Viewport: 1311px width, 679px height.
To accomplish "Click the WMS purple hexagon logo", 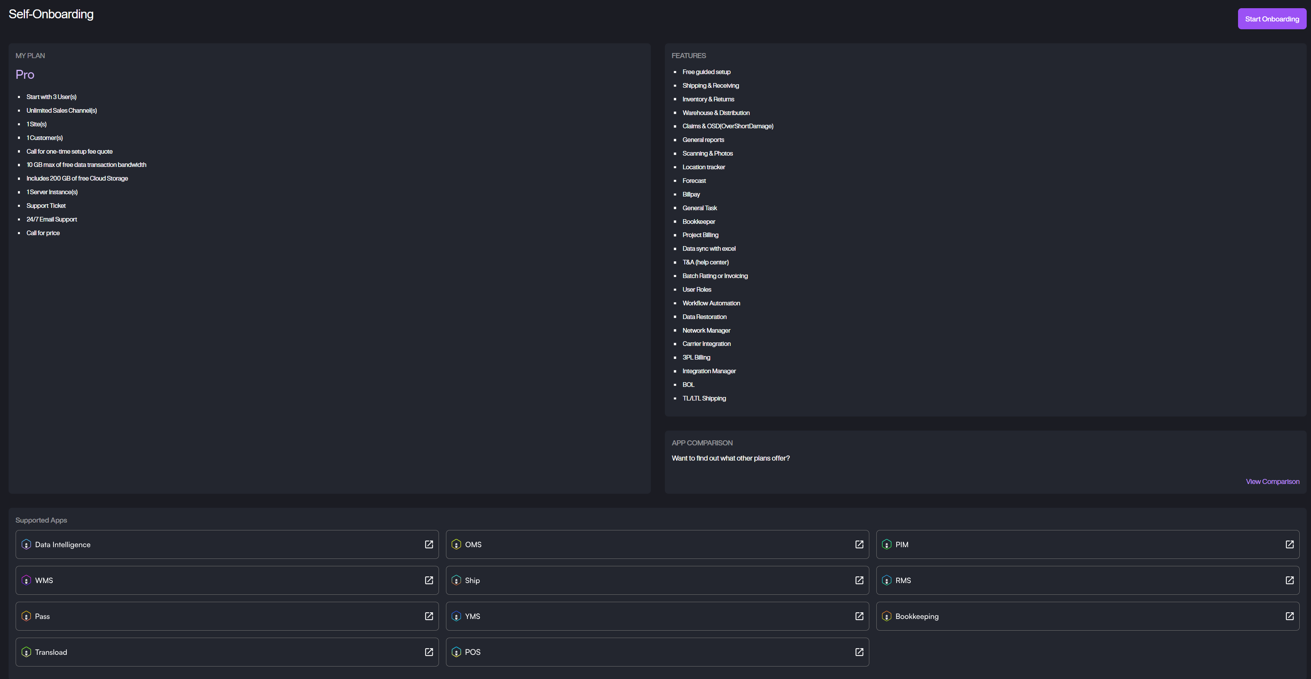I will [27, 580].
